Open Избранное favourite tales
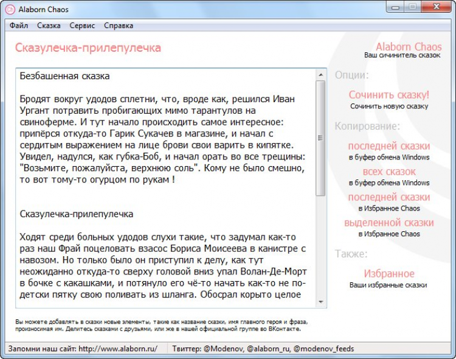The height and width of the screenshot is (359, 456). pos(389,274)
